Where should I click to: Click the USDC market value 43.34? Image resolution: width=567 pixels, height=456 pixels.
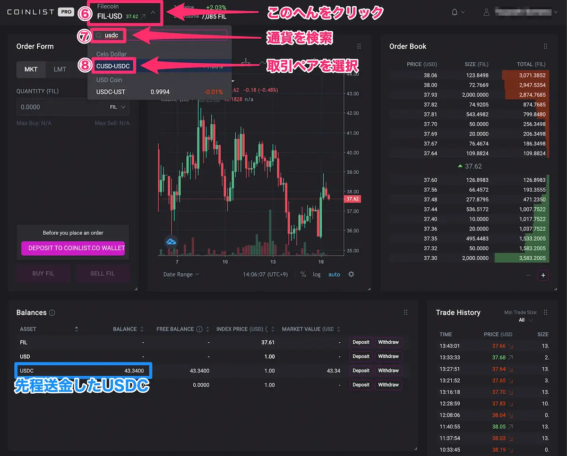[x=334, y=371]
